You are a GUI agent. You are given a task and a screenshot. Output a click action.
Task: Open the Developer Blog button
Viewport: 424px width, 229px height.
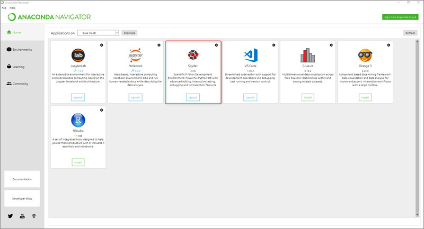click(x=22, y=198)
